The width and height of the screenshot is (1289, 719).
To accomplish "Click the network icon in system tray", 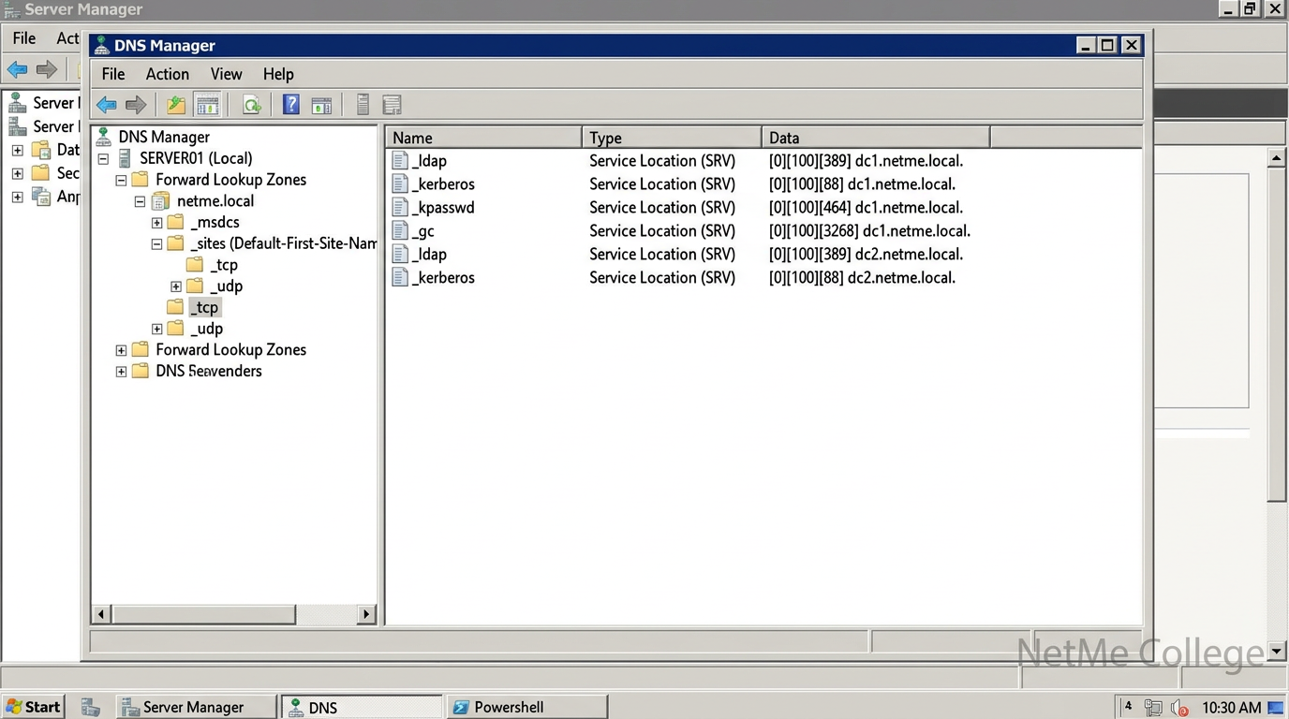I will pos(1153,708).
